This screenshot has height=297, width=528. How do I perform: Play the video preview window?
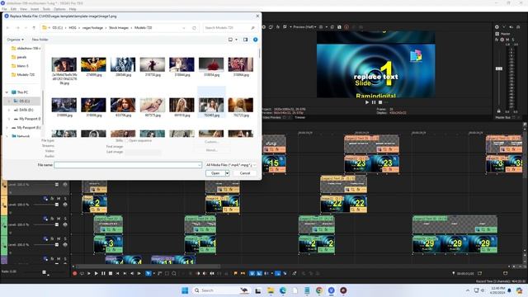(367, 102)
